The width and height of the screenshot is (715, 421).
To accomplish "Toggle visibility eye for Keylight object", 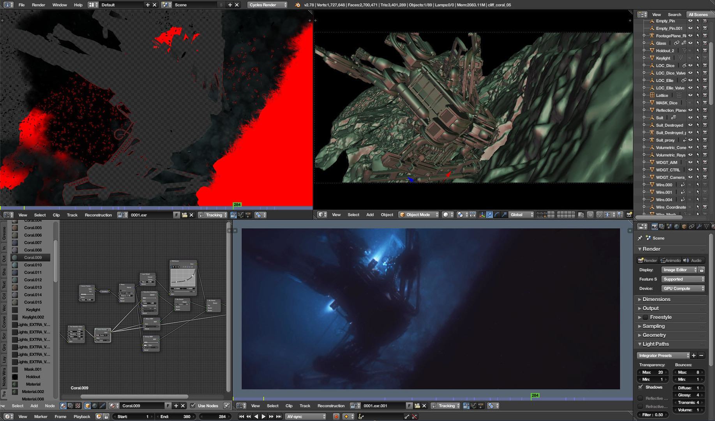I will click(690, 58).
